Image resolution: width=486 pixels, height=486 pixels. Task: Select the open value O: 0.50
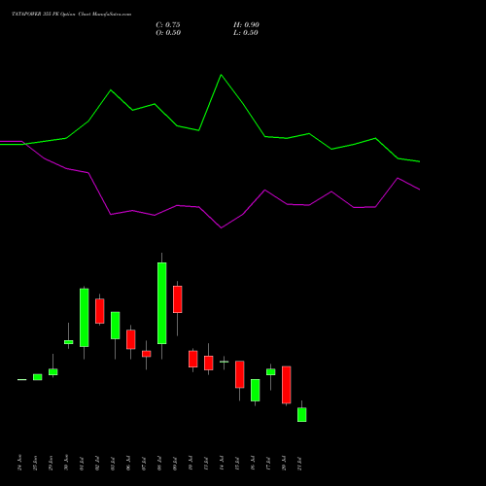168,33
